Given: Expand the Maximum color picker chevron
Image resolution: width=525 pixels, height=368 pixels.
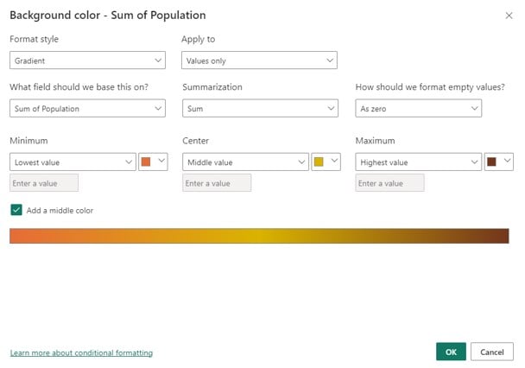Looking at the screenshot, I should (507, 161).
